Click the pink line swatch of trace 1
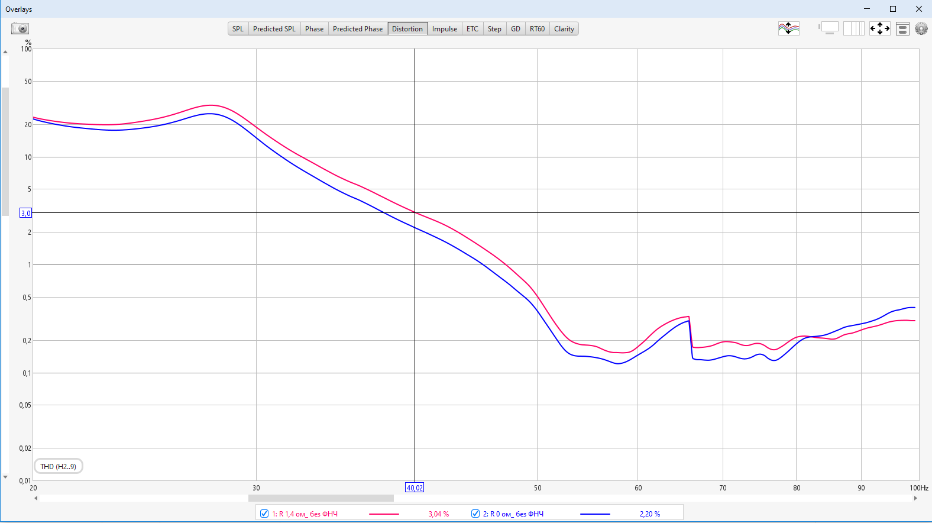 pos(384,514)
